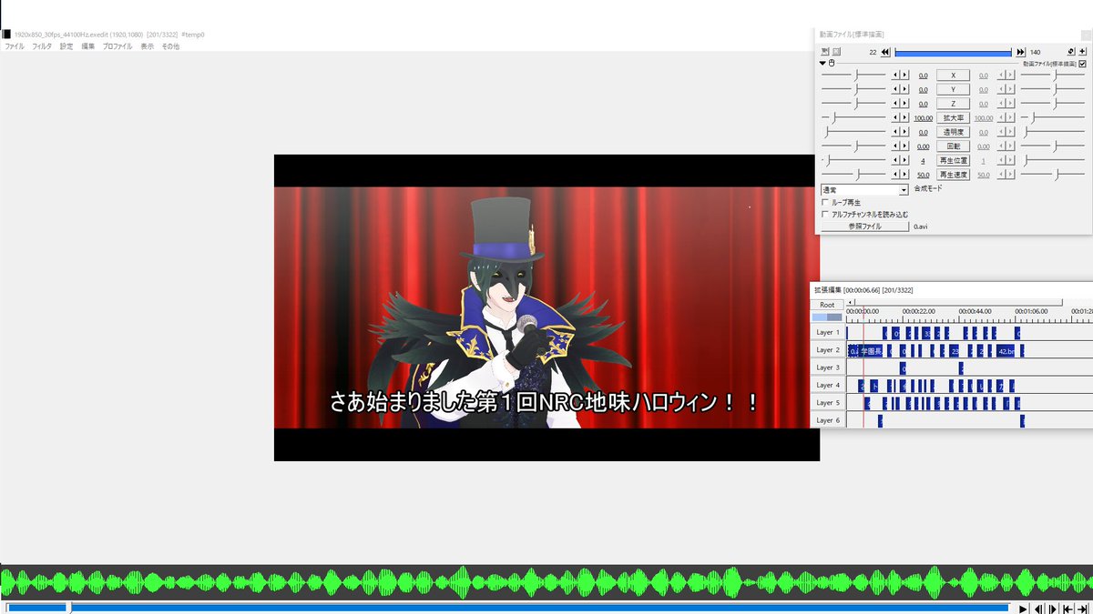
Task: Toggle Layer 3 visibility
Action: 828,367
